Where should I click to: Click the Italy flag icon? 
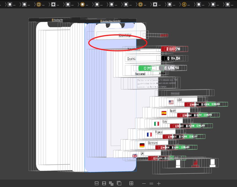[157, 124]
